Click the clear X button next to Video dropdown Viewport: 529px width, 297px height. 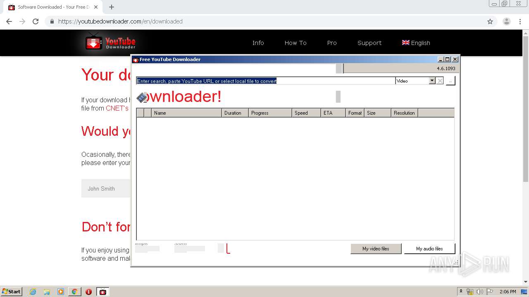440,81
